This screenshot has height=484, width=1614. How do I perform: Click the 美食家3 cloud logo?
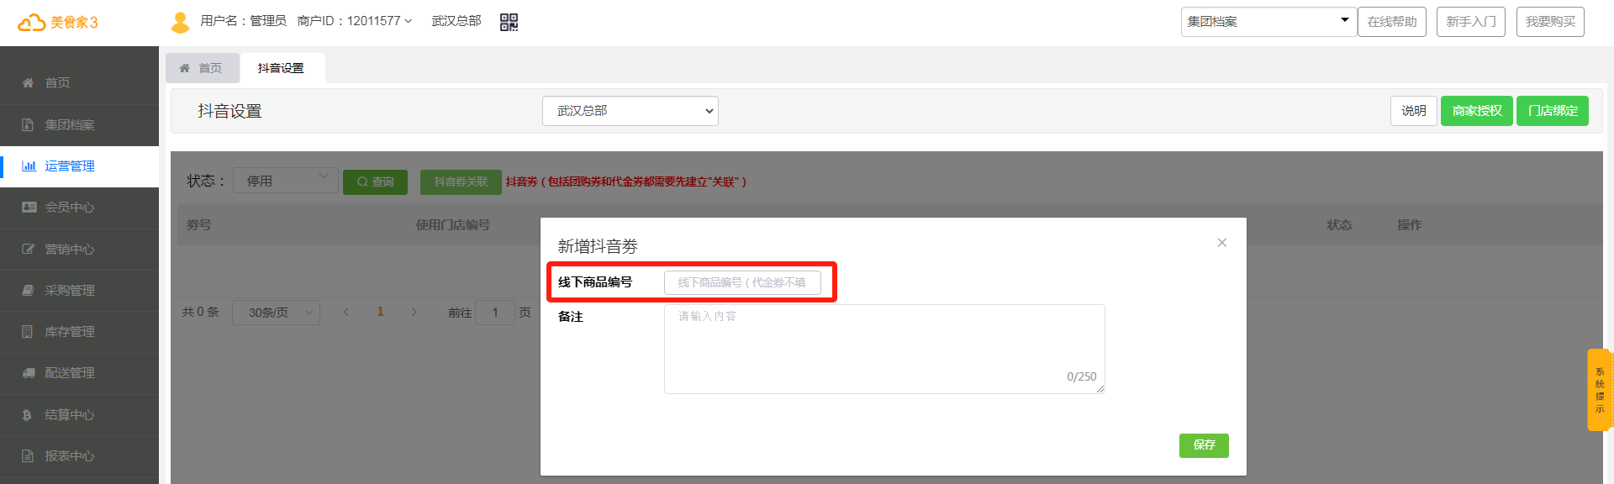tap(57, 22)
